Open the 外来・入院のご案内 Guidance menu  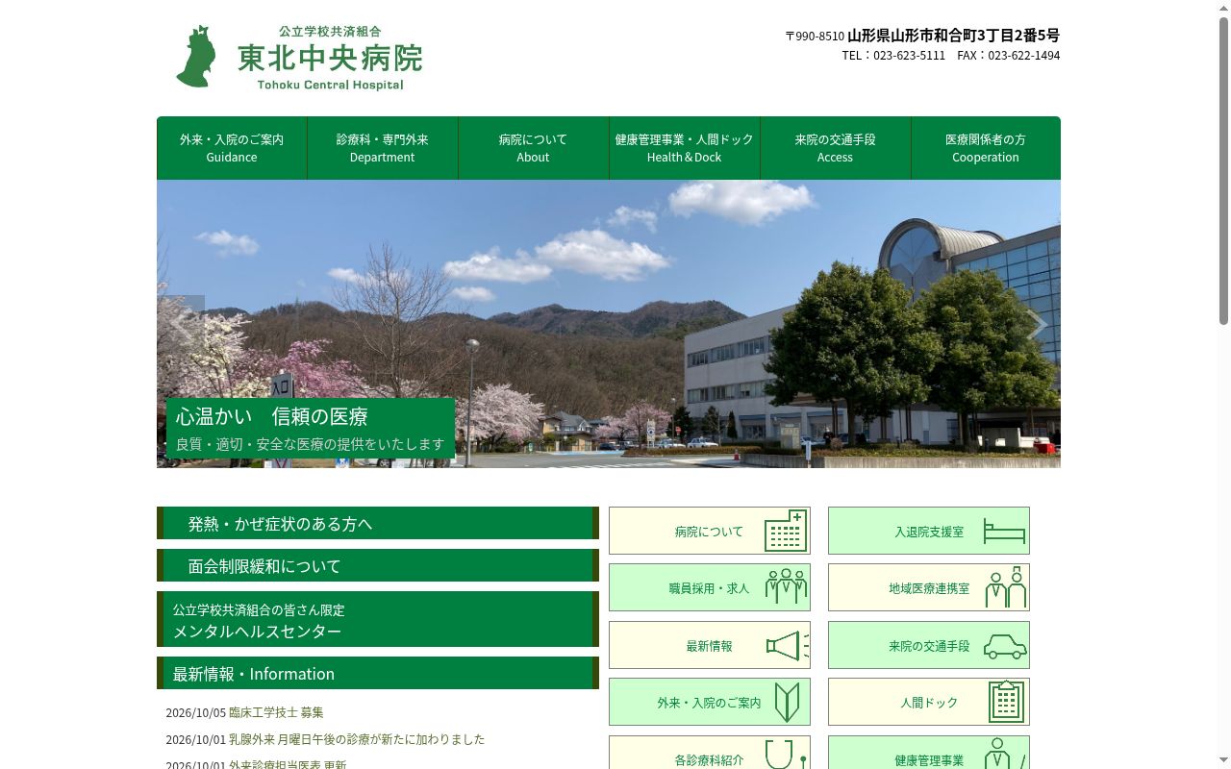pos(232,148)
